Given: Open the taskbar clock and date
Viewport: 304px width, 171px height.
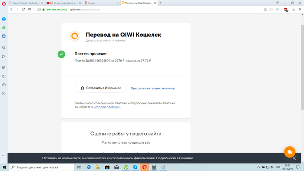Looking at the screenshot, I should pos(287,167).
